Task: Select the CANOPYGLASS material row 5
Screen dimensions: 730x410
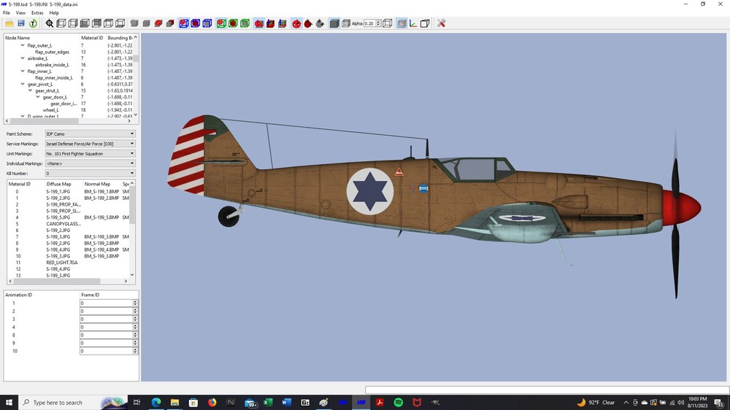Action: click(x=68, y=224)
